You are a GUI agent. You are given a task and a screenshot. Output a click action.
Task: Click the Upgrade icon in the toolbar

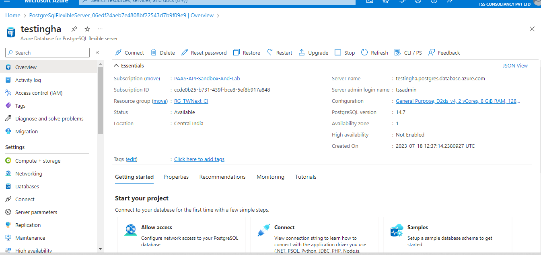(302, 53)
